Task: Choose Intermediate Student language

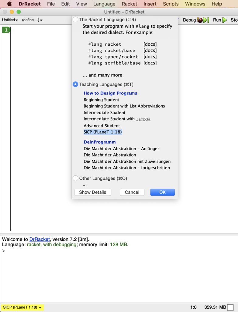Action: [105, 113]
